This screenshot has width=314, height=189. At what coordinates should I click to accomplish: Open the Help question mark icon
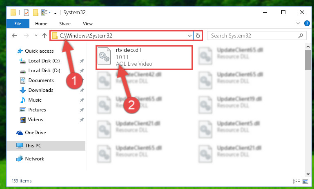point(307,23)
